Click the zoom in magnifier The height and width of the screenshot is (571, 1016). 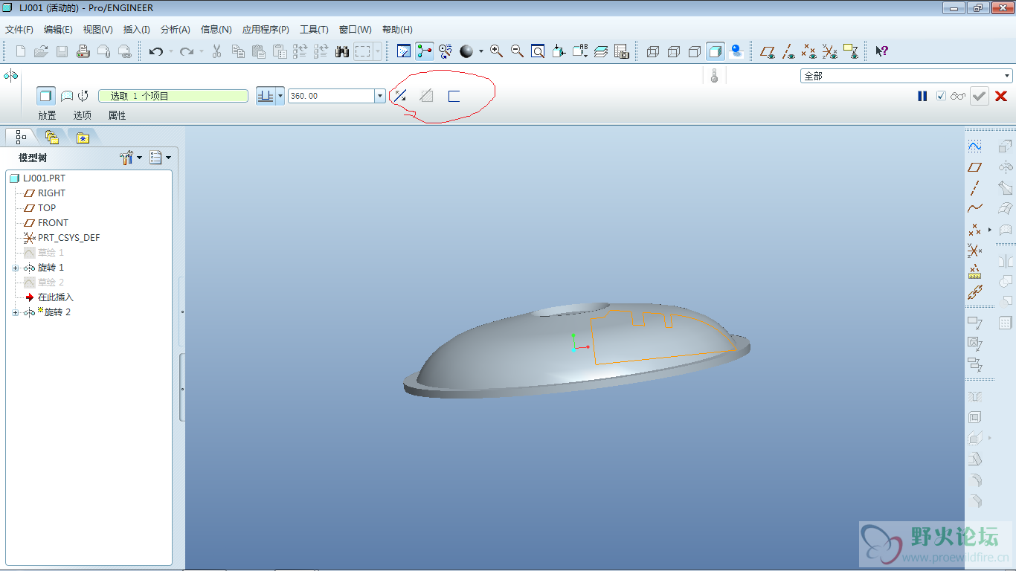pos(496,51)
